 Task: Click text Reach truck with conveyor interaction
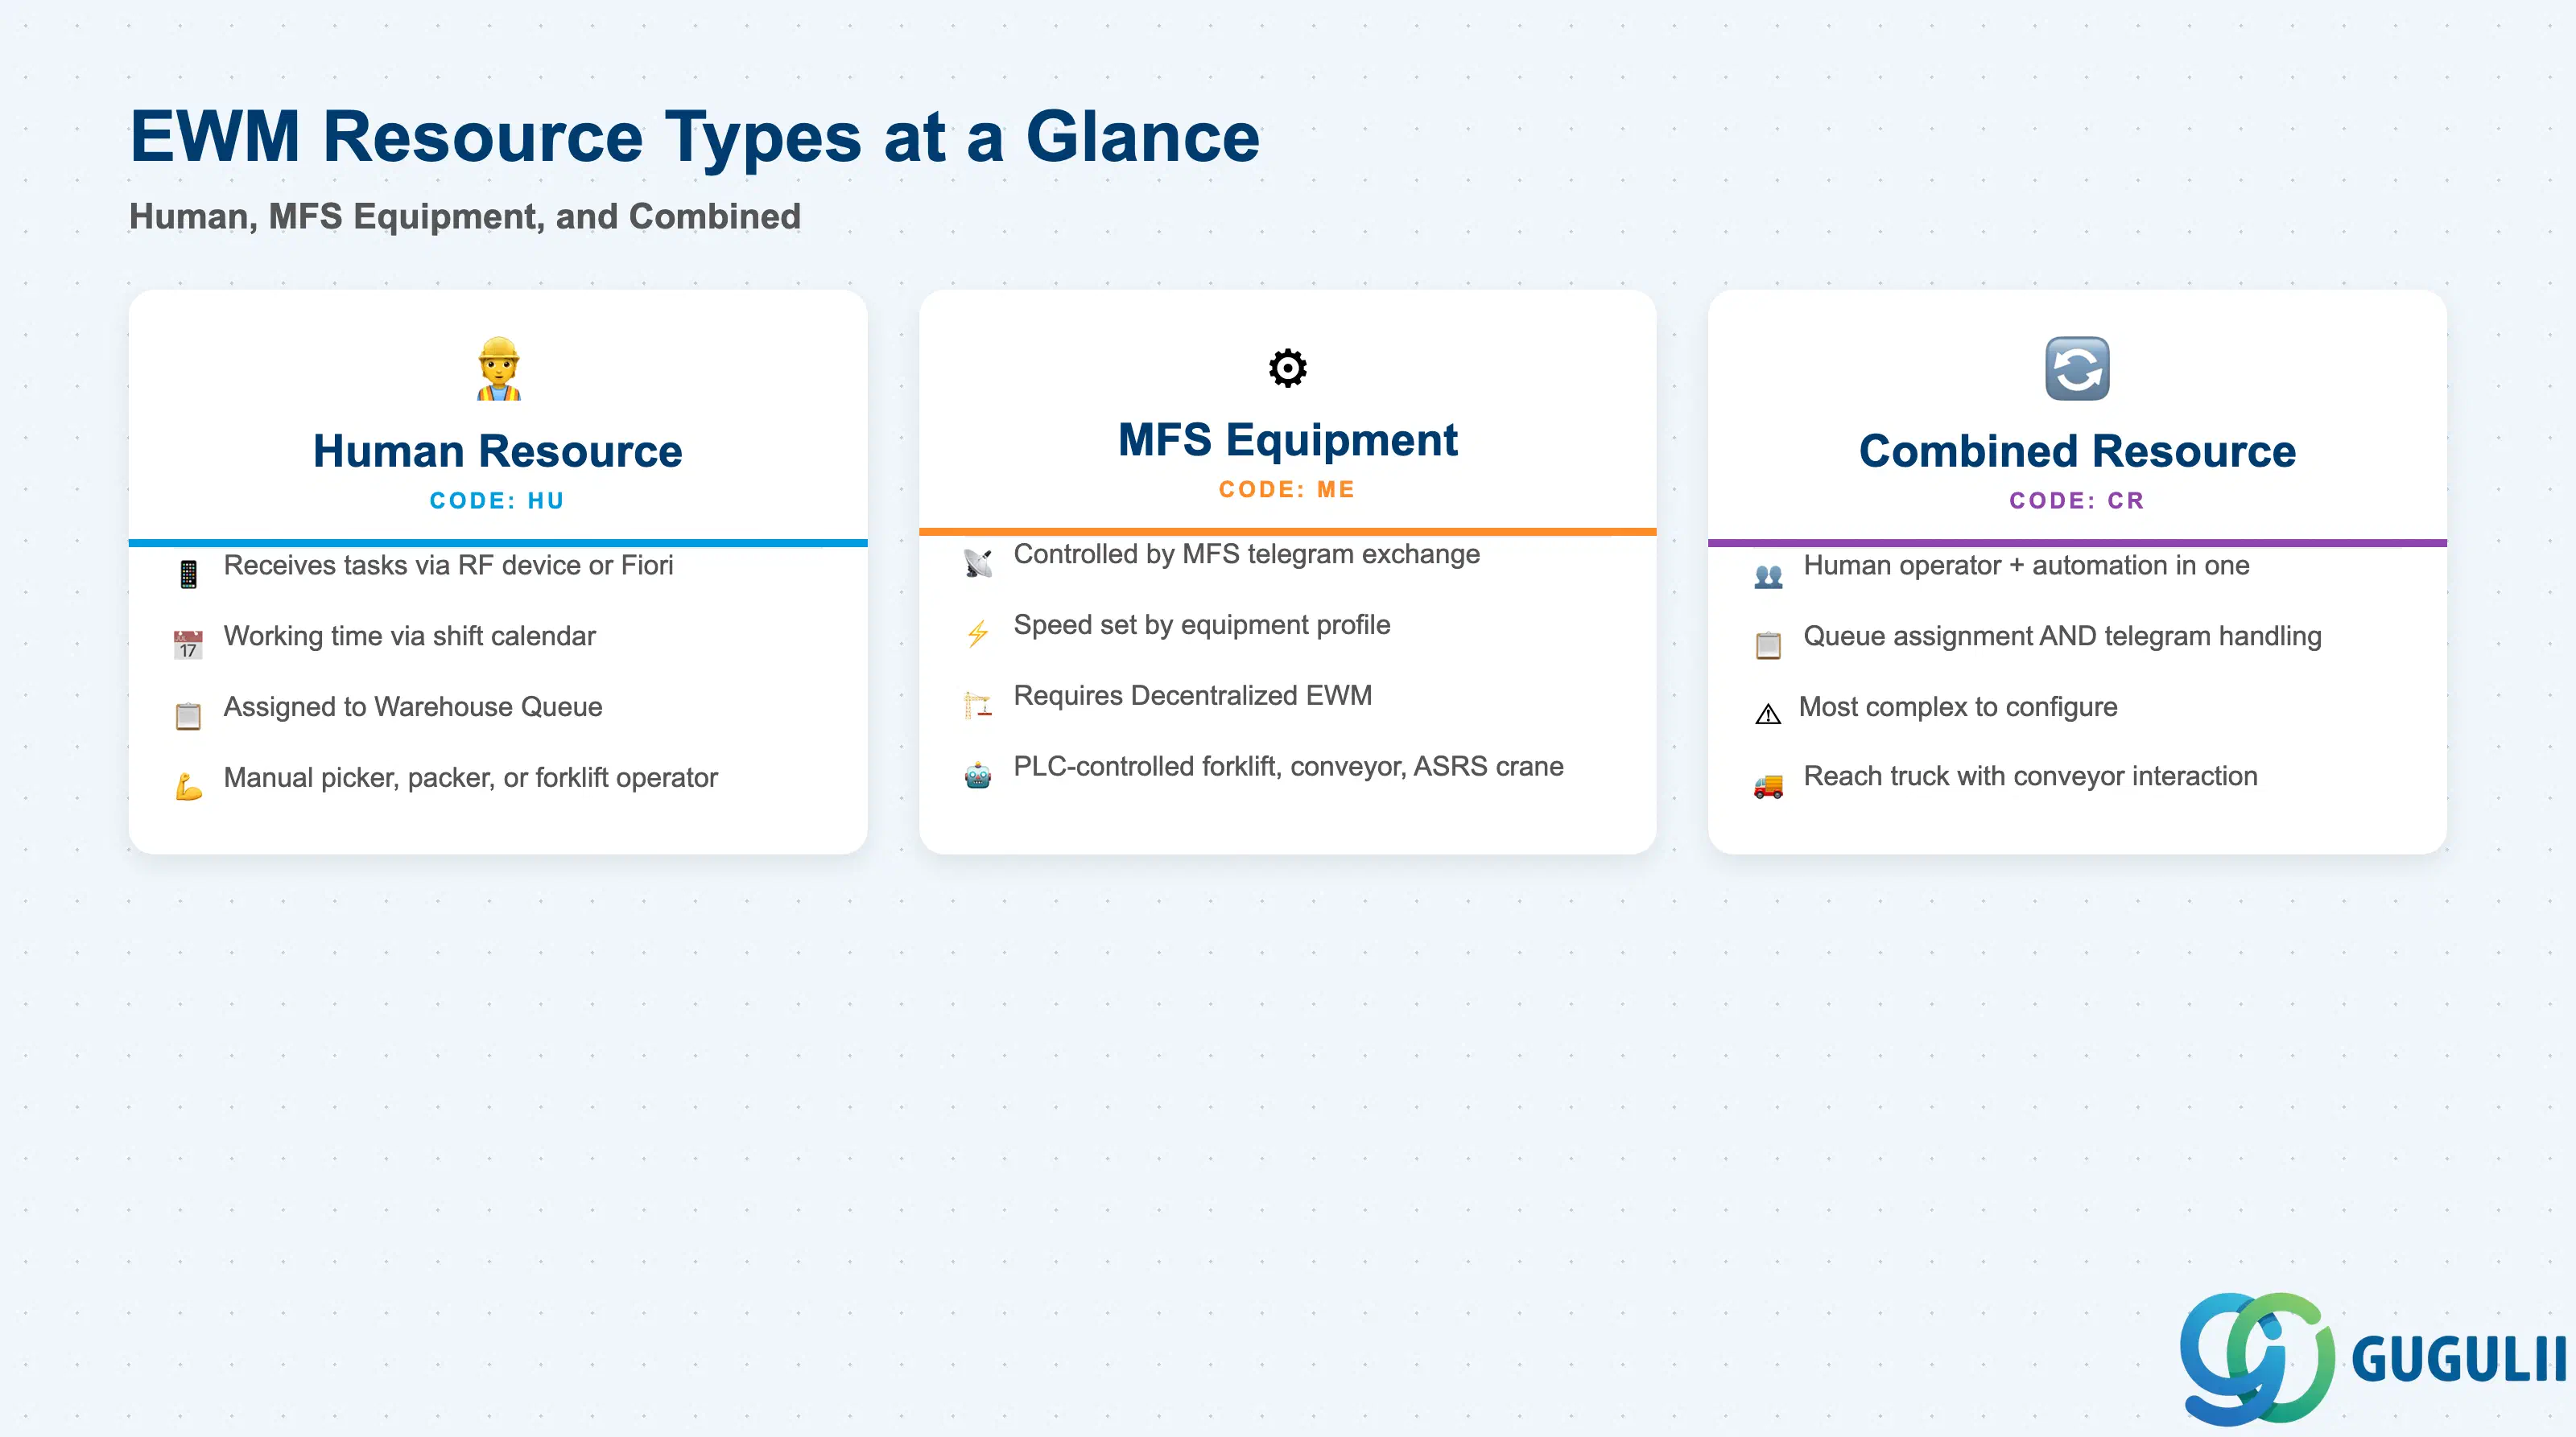(2030, 776)
